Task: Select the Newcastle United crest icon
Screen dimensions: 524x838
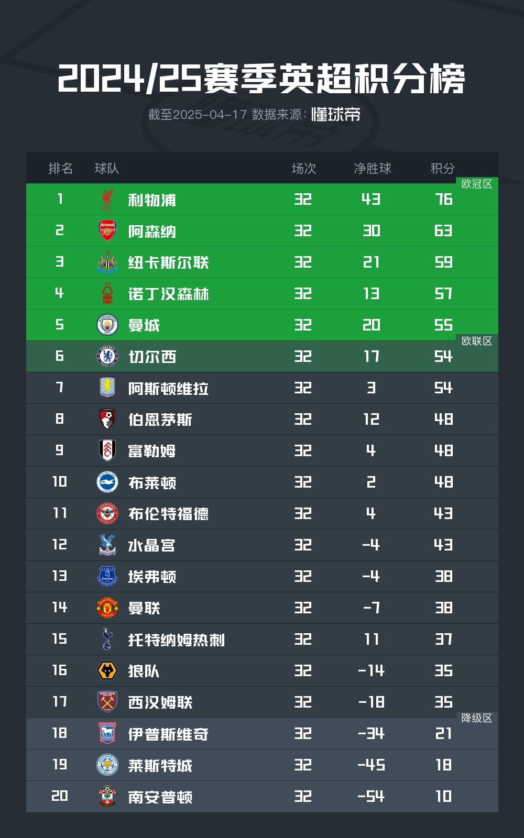Action: point(107,262)
